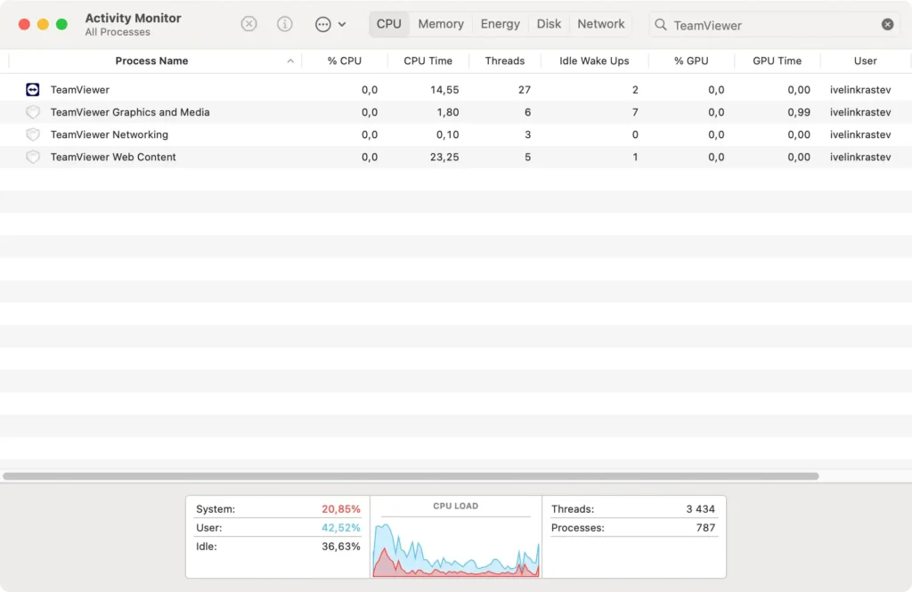Click the green full screen button
This screenshot has height=592, width=912.
61,24
